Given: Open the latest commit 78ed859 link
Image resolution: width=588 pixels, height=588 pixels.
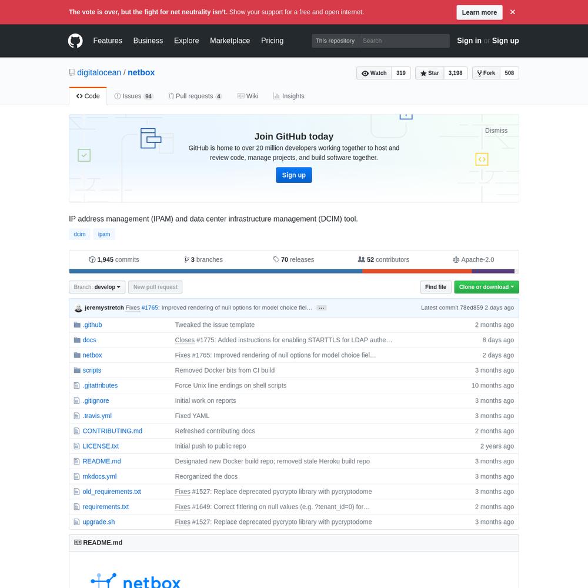Looking at the screenshot, I should [472, 308].
